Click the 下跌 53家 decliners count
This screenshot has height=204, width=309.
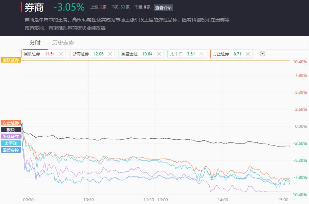120,7
